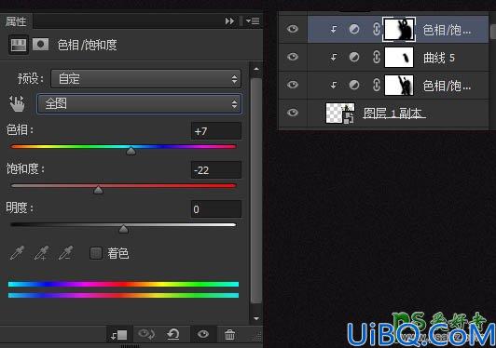Select the add-to-sample eyedropper

[x=41, y=253]
